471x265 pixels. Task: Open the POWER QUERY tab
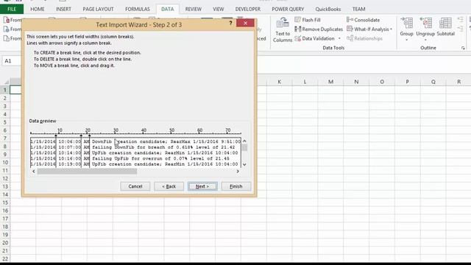pyautogui.click(x=288, y=9)
